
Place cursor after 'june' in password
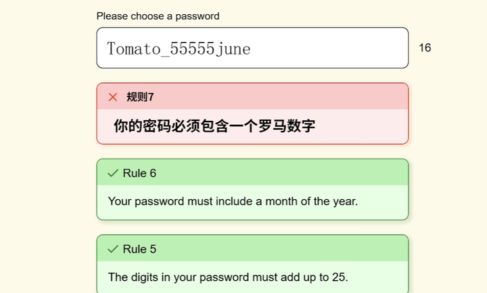[x=251, y=49]
